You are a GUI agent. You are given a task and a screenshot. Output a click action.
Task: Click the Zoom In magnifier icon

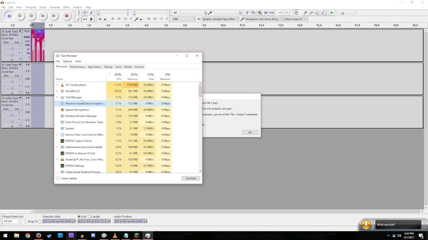(305, 13)
